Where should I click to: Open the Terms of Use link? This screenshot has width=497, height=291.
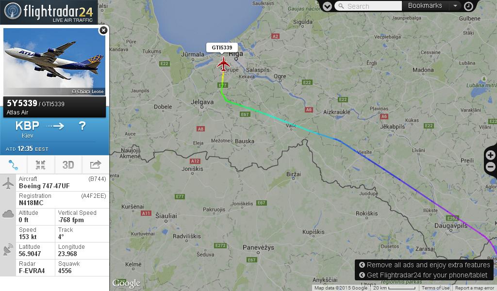pos(435,288)
